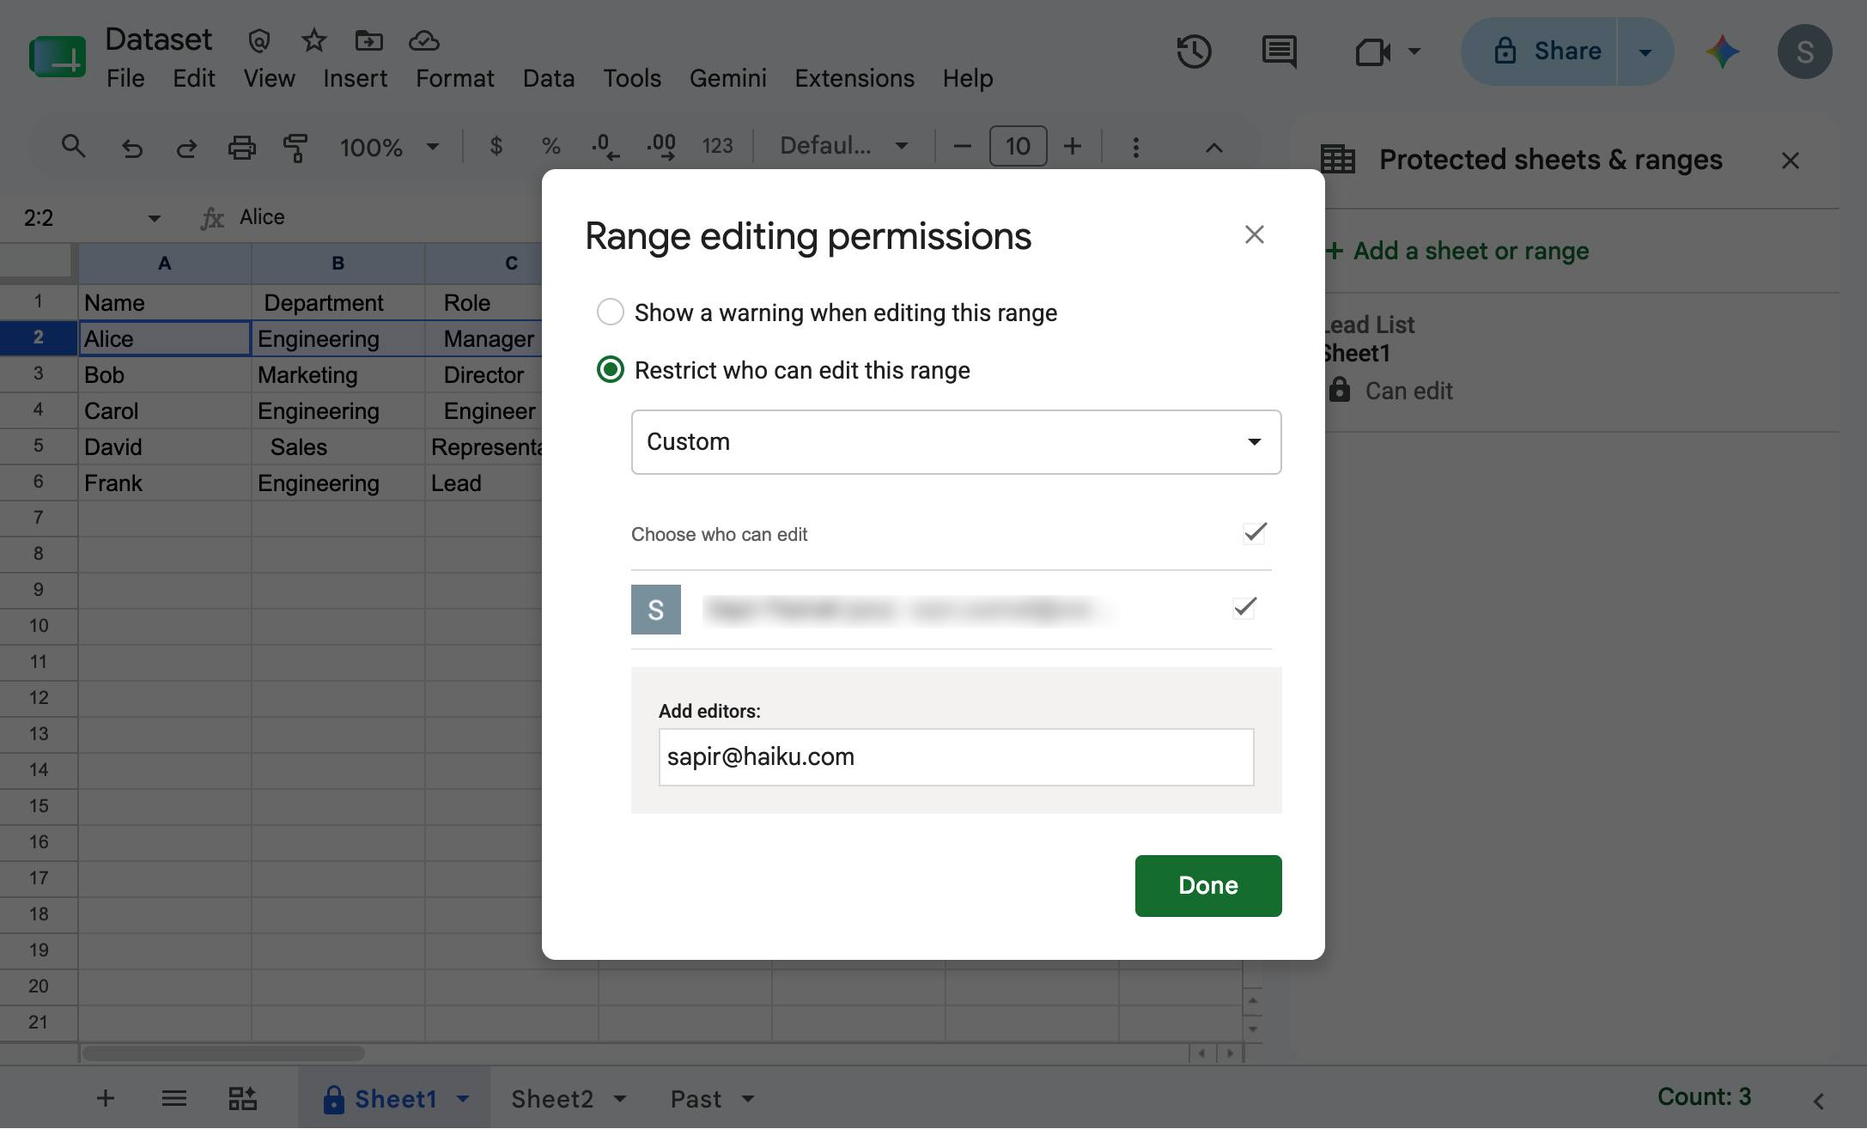This screenshot has height=1129, width=1867.
Task: Redo the last action
Action: tap(186, 148)
